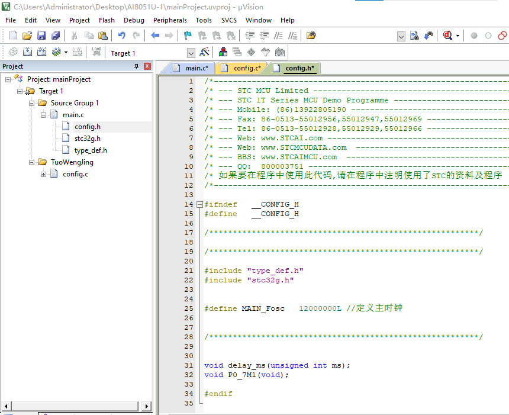Insert a breakpoint with the red circle
This screenshot has width=509, height=415.
[x=474, y=36]
